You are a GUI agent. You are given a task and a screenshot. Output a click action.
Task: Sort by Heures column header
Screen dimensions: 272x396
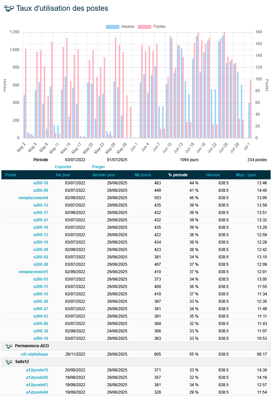pos(213,175)
